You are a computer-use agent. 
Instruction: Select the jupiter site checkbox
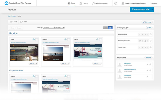(37, 39)
